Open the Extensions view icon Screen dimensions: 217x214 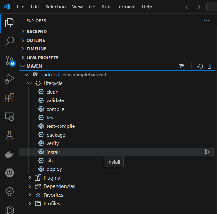(x=9, y=98)
